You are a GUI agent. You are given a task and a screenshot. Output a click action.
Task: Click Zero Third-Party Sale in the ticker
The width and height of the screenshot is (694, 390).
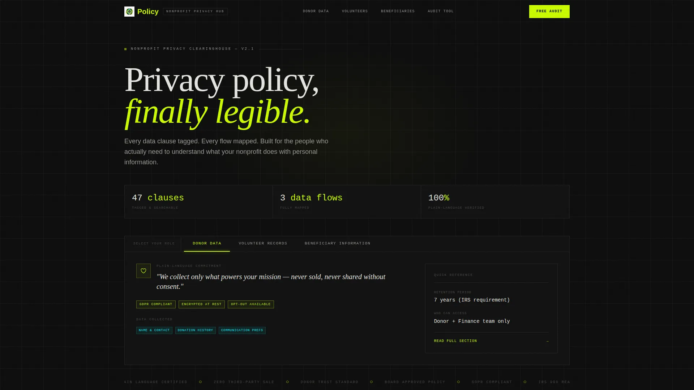244,382
